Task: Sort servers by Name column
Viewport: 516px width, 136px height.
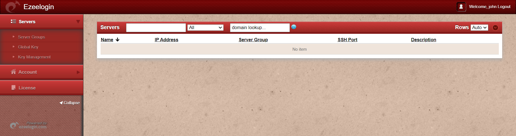Action: (107, 40)
